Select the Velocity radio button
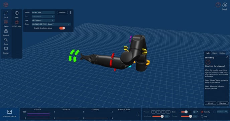This screenshot has height=121, width=230. tap(202, 112)
